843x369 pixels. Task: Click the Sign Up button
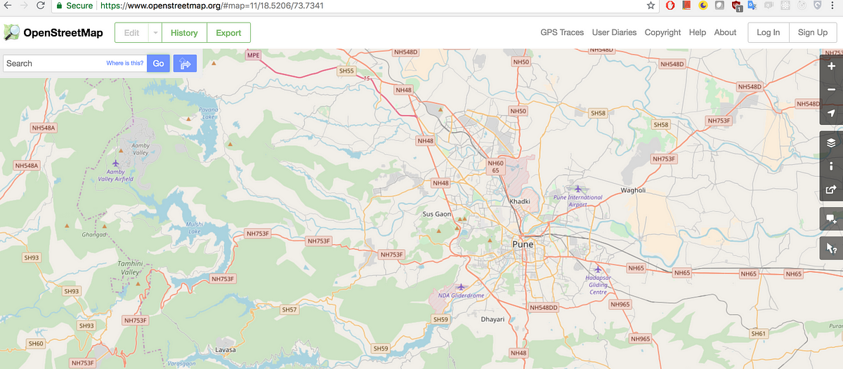pyautogui.click(x=813, y=32)
